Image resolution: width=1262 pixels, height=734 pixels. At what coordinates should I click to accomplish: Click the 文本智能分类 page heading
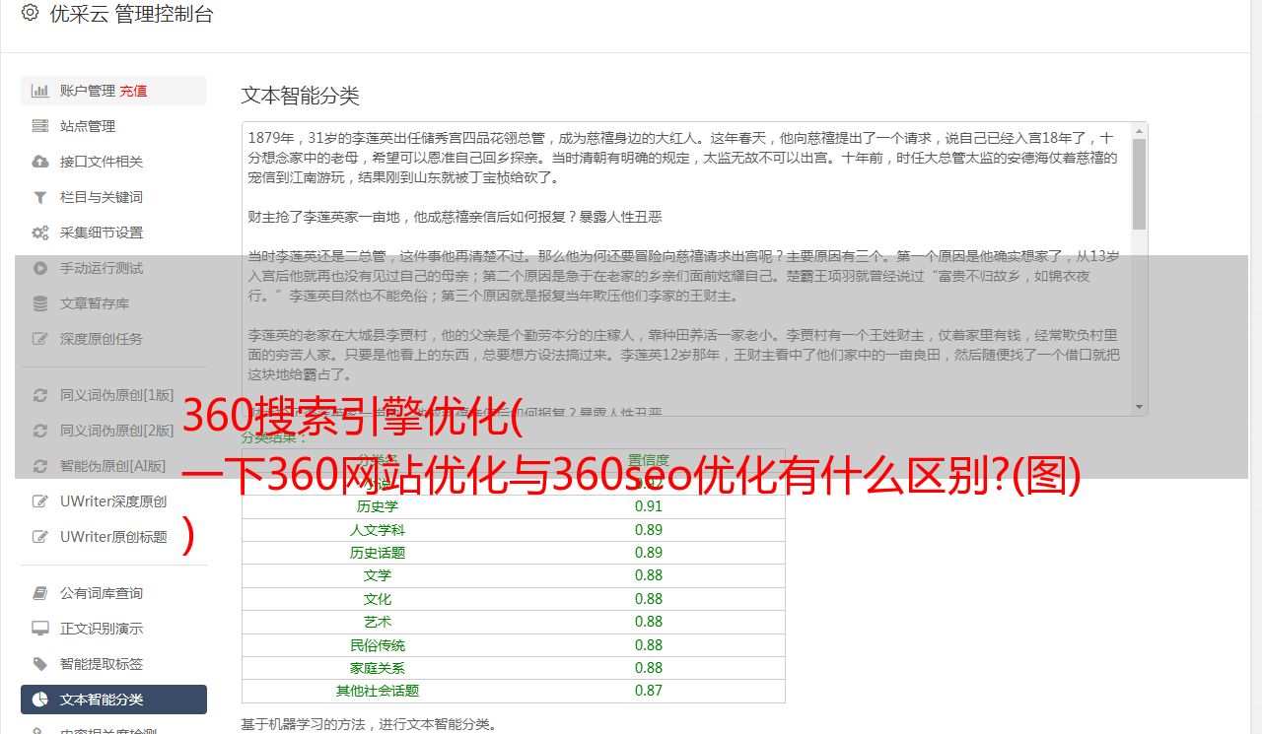[x=301, y=96]
